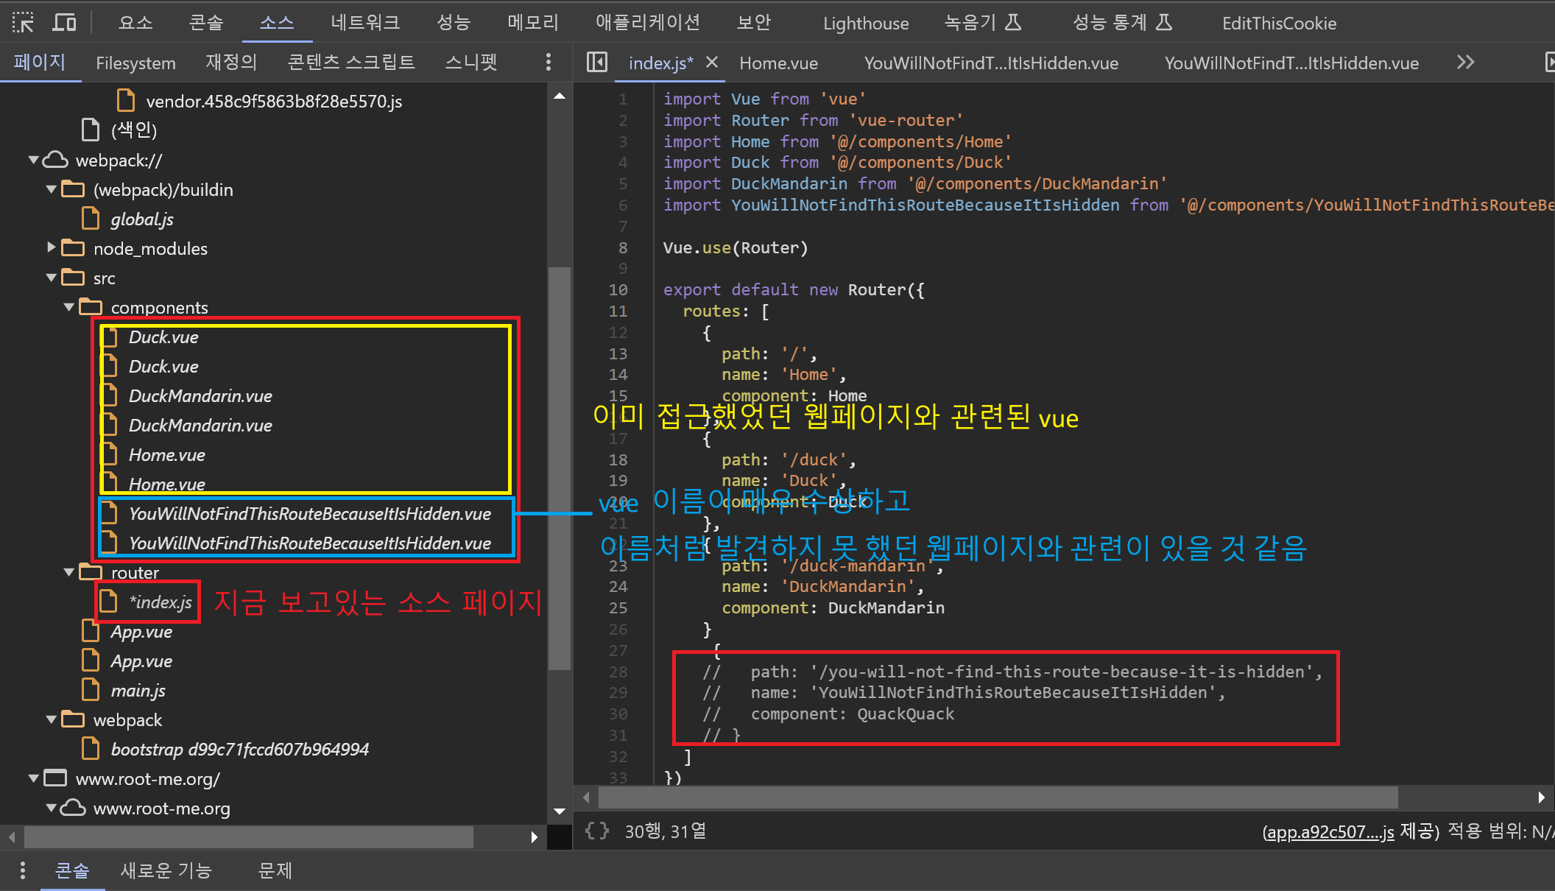Open the navigator three-dot more options menu
The height and width of the screenshot is (891, 1555).
click(549, 63)
